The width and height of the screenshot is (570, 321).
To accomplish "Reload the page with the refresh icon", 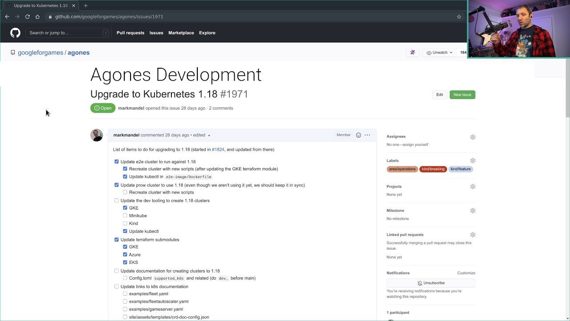I will coord(27,16).
